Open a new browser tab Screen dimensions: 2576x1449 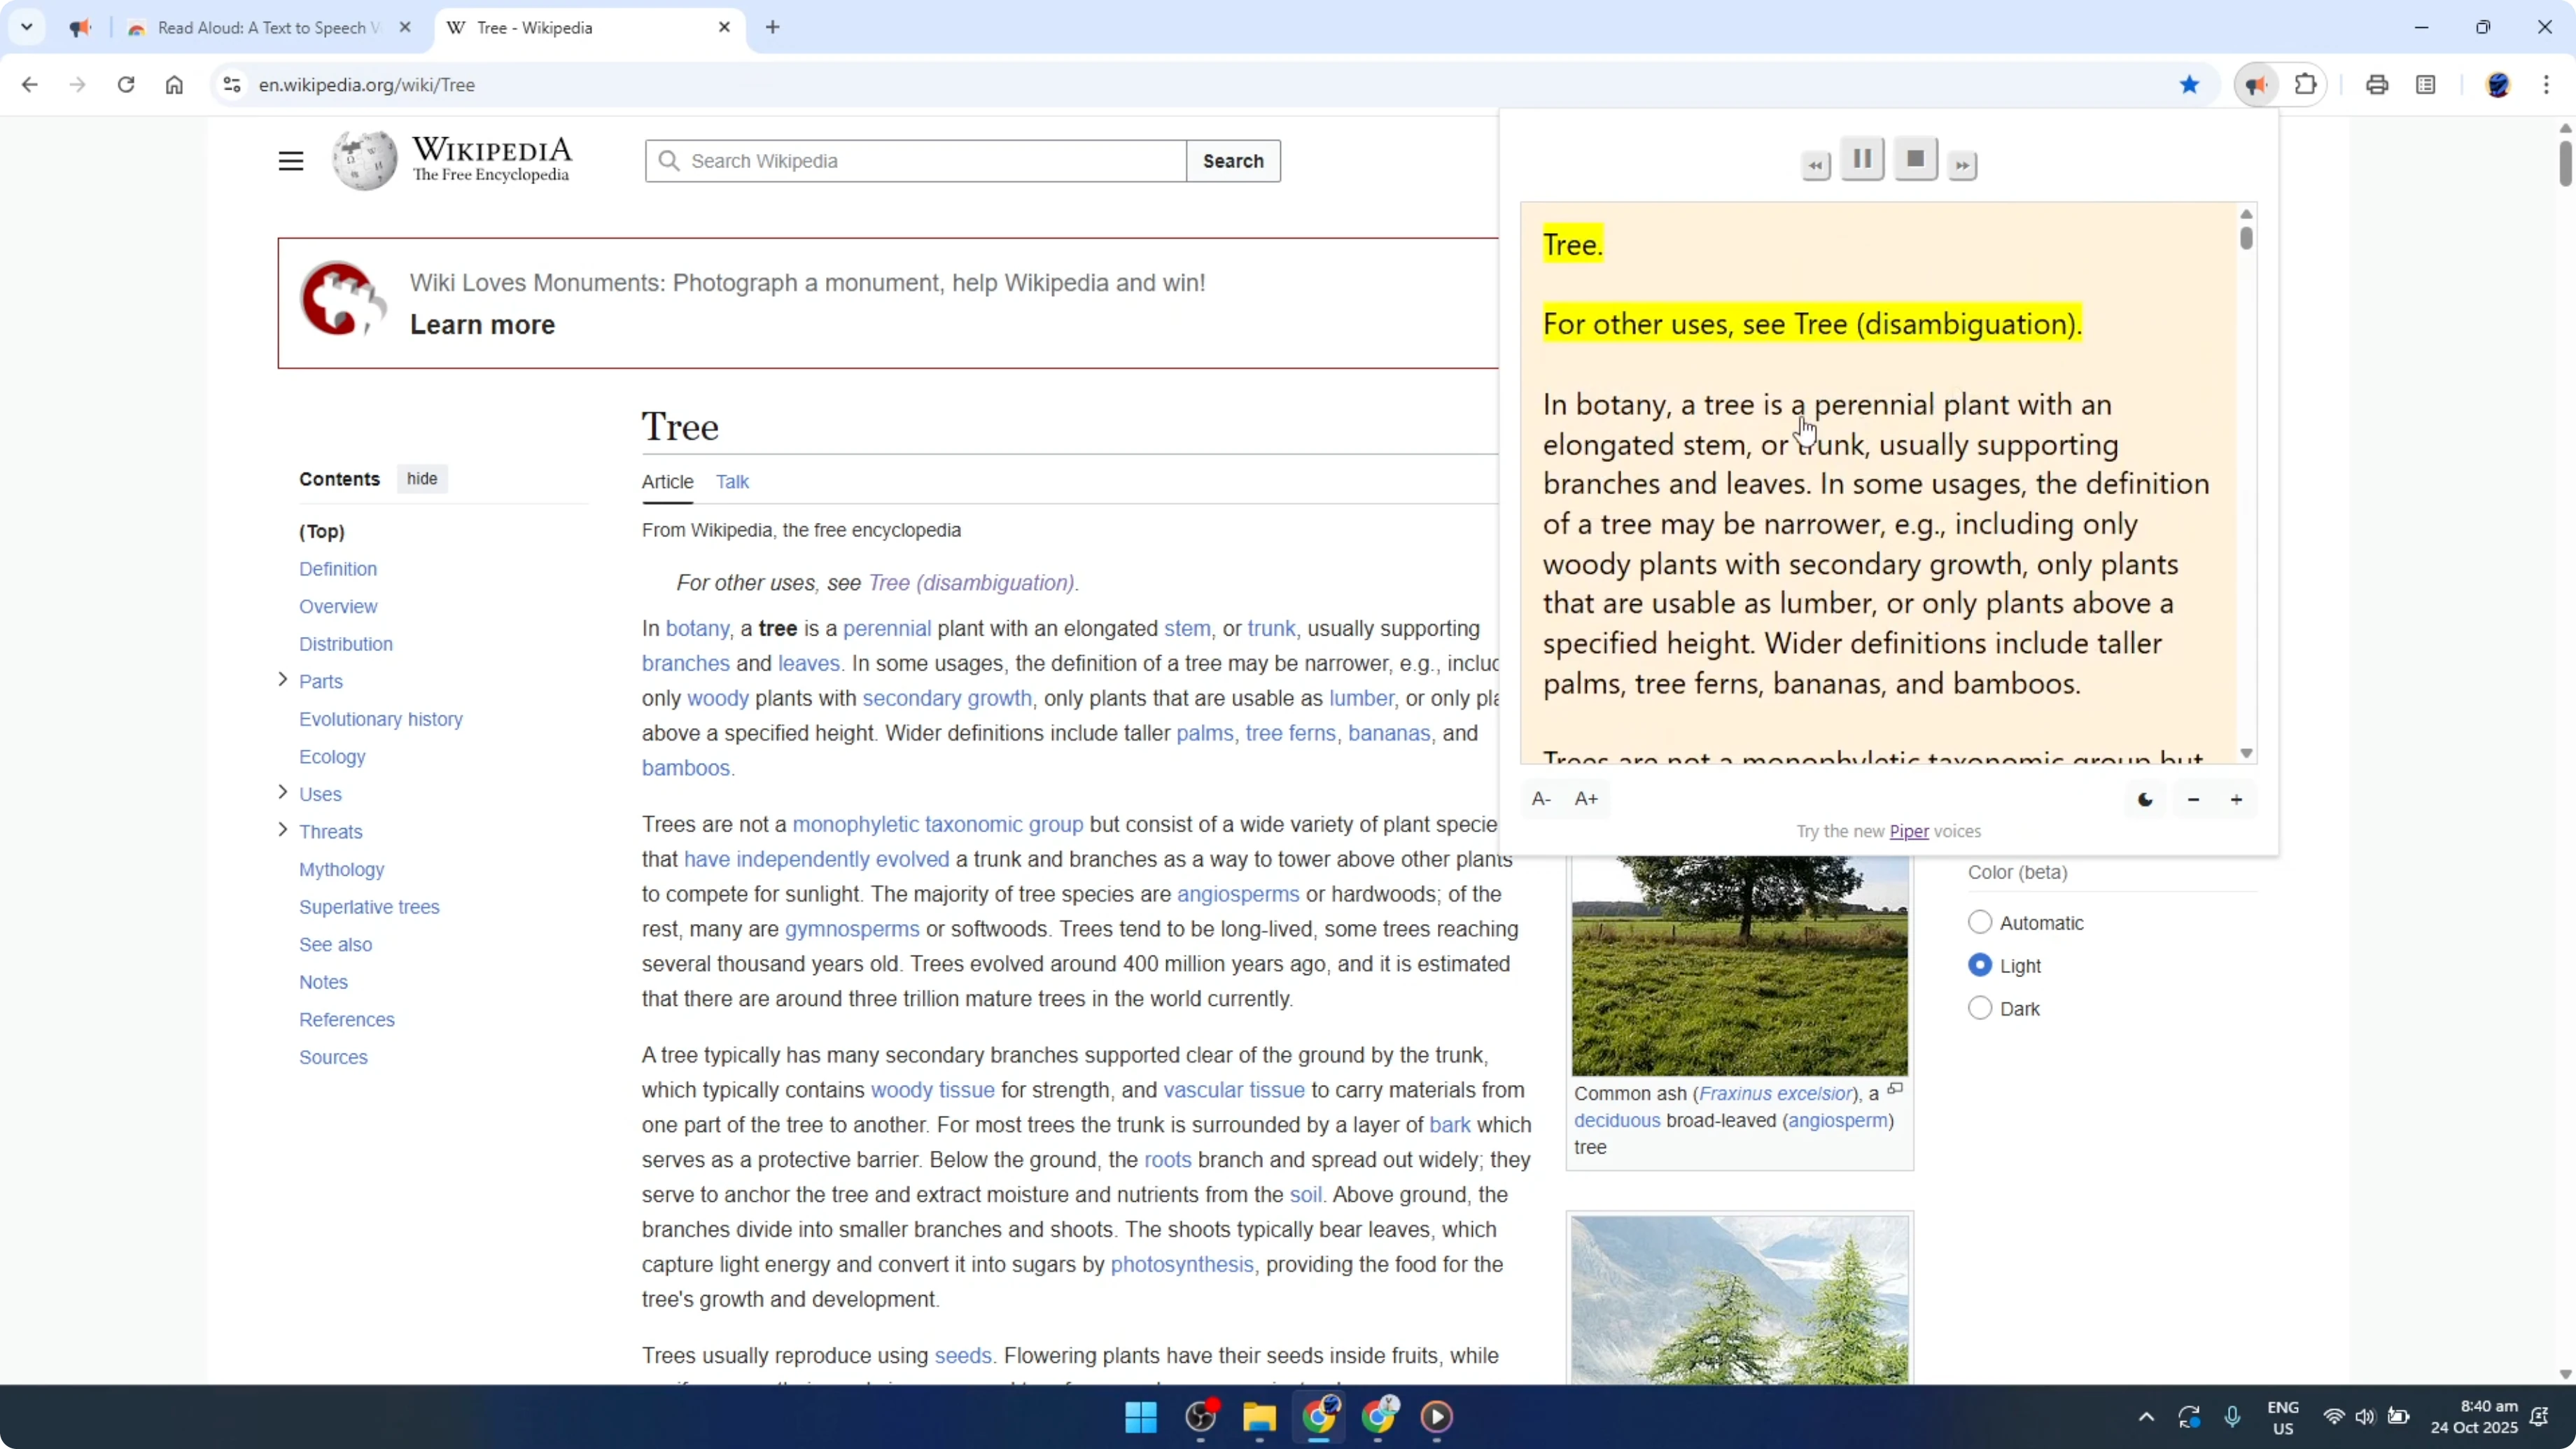click(x=772, y=27)
